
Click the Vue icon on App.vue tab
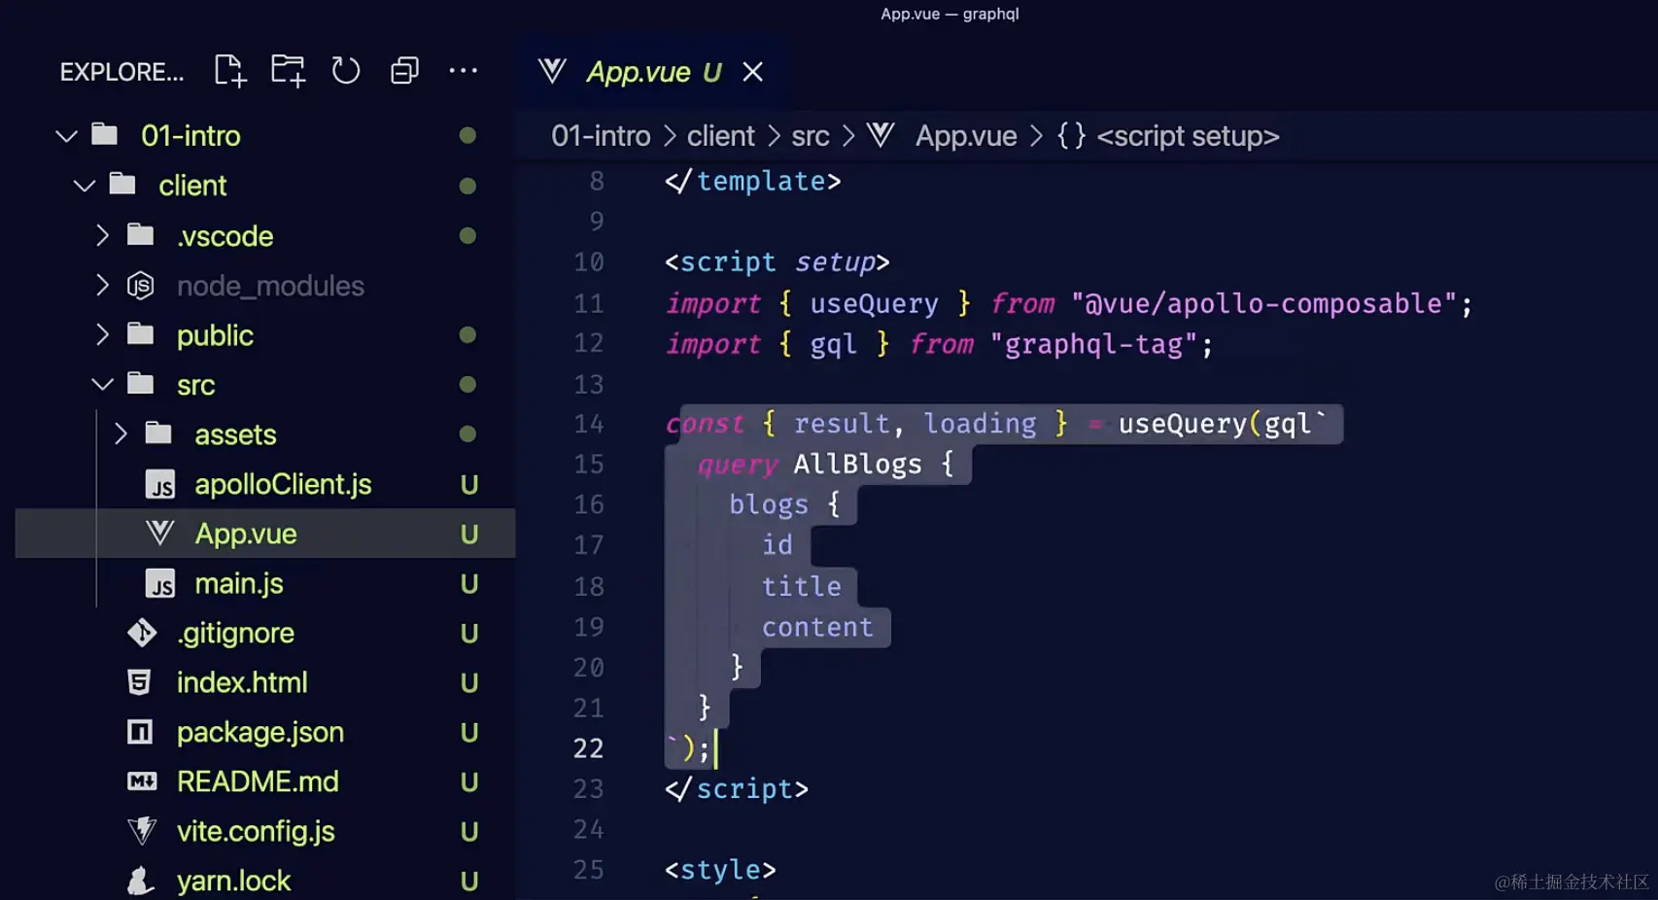click(x=552, y=71)
